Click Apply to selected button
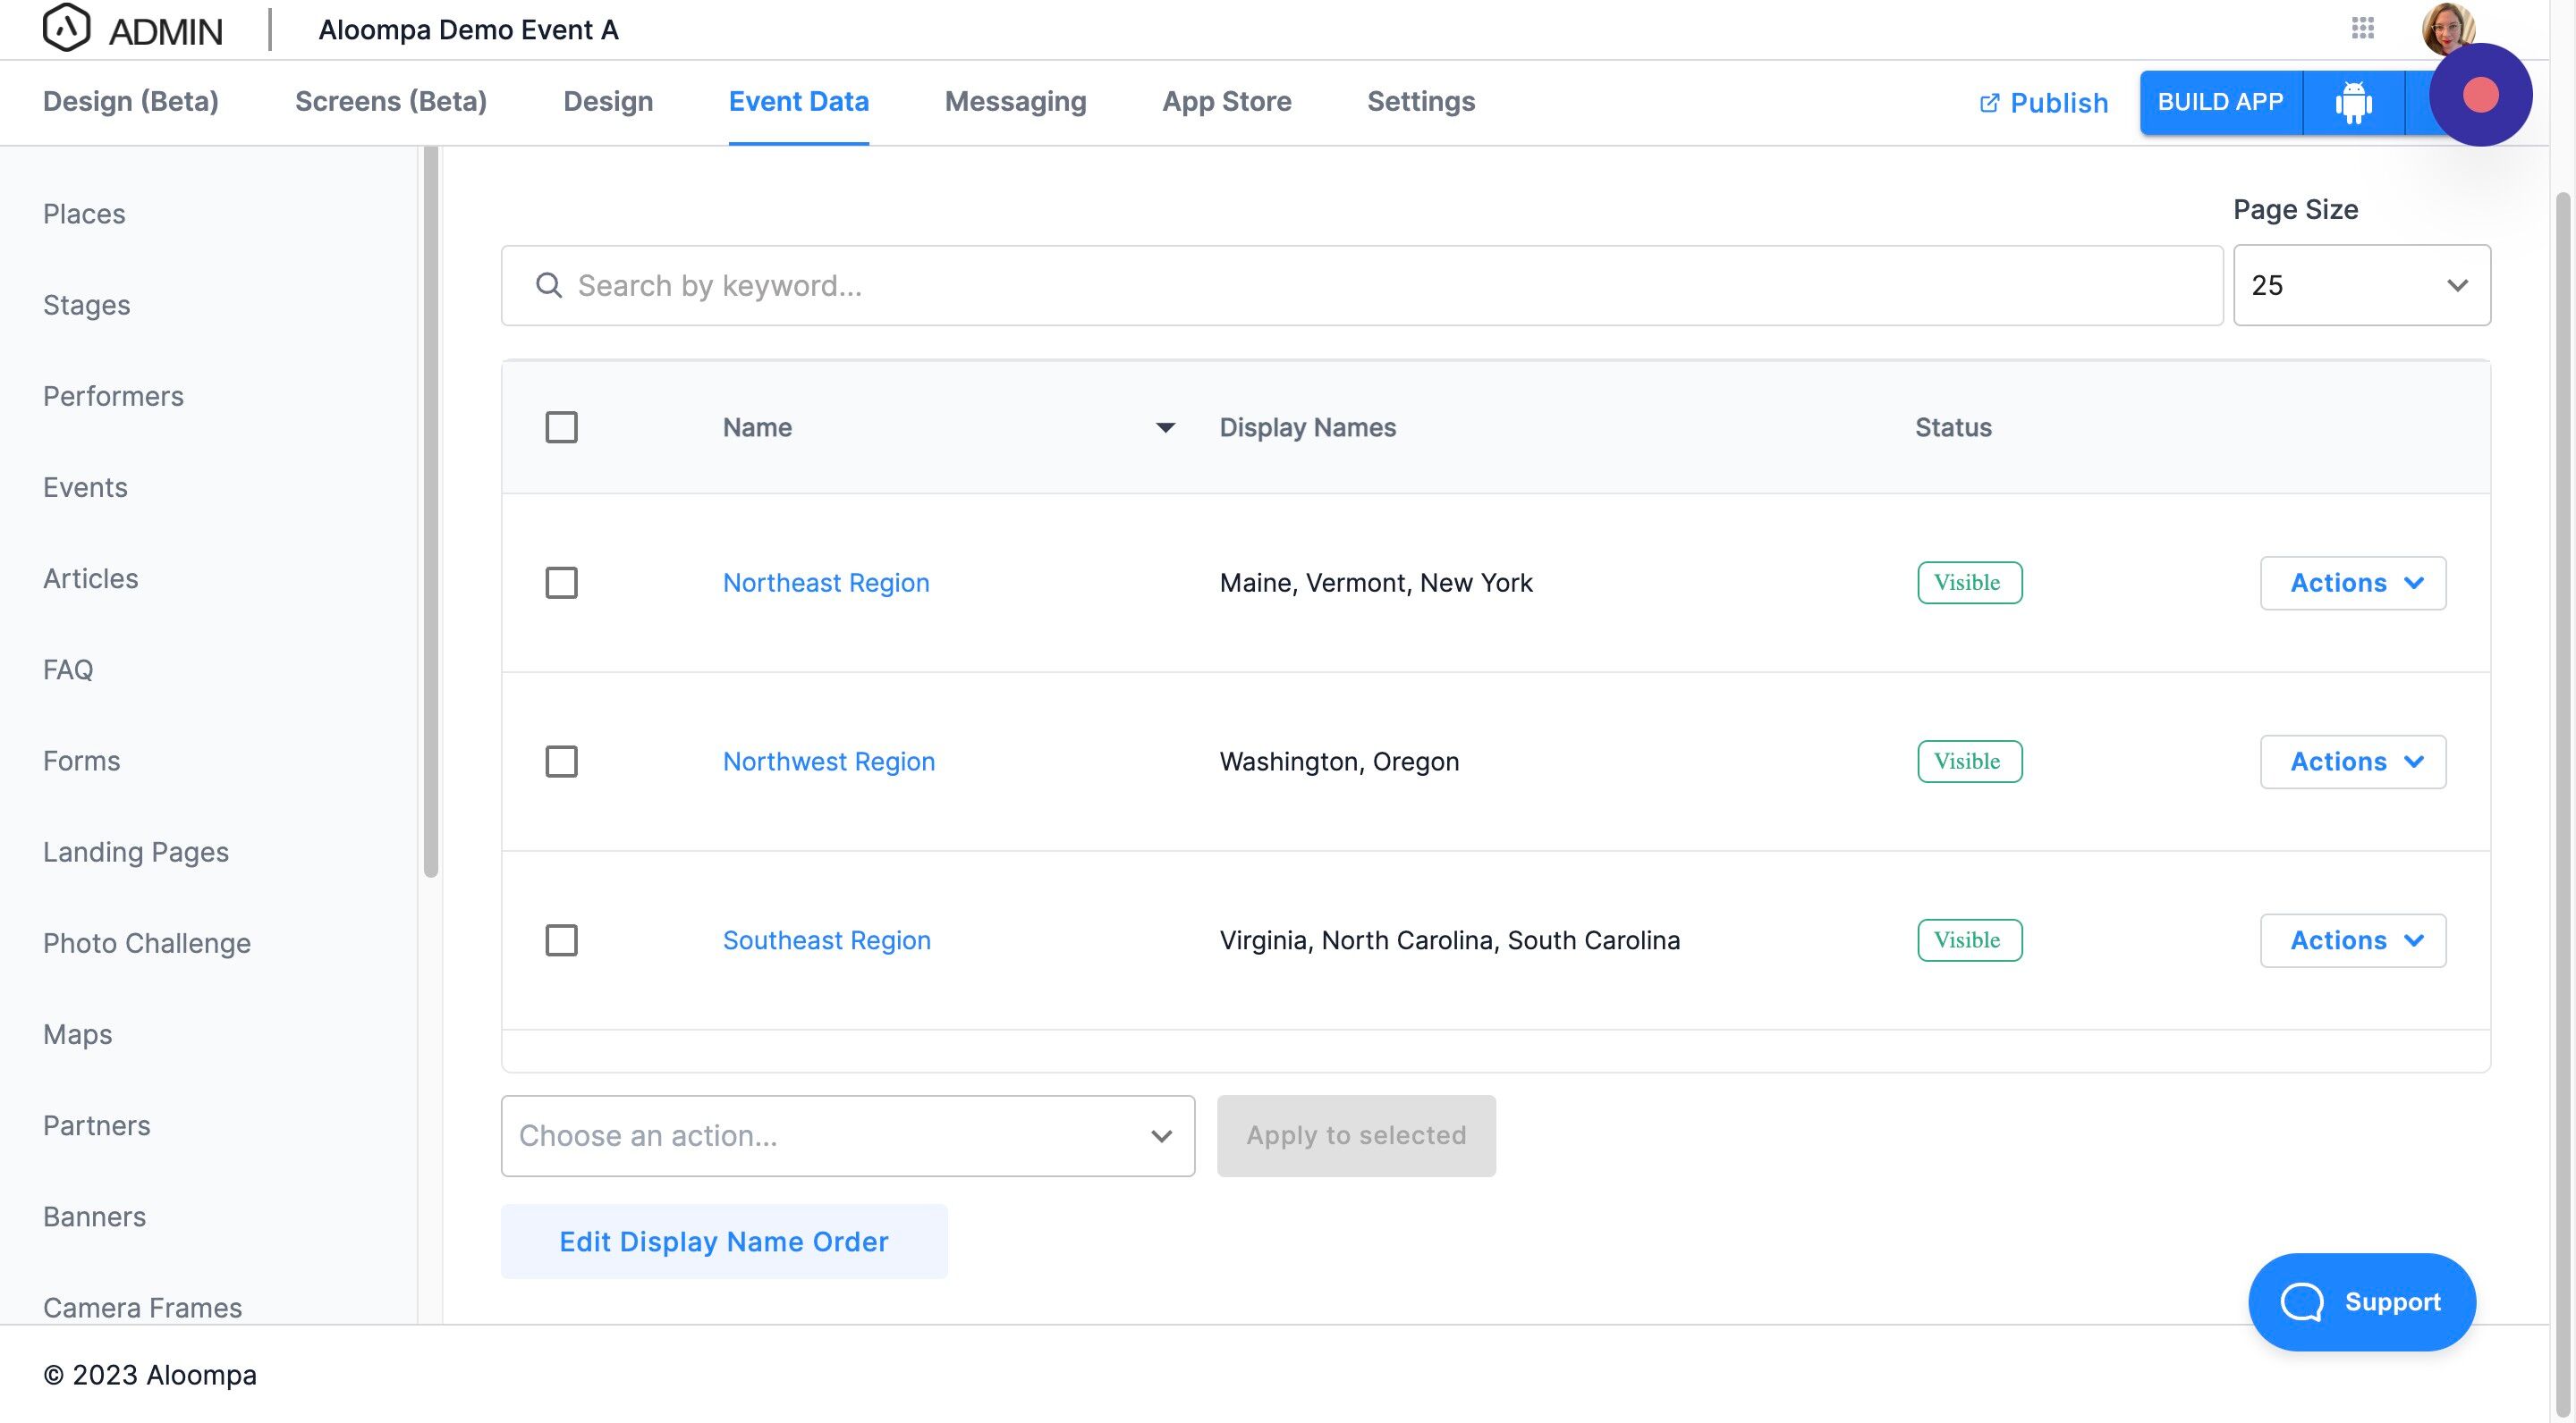2576x1423 pixels. [1356, 1136]
